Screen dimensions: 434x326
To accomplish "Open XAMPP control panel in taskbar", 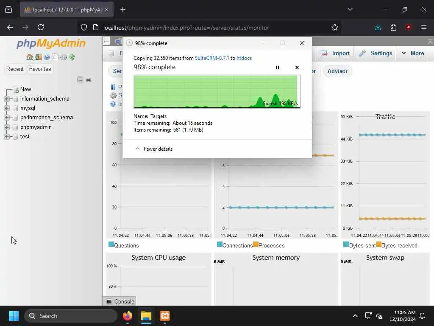I will coord(165,316).
